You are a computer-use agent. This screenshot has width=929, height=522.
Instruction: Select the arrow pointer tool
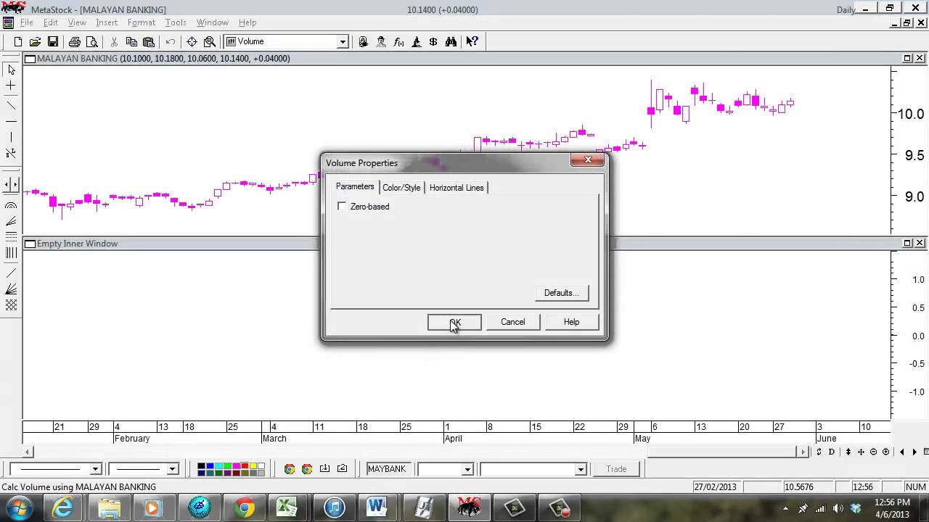click(x=11, y=70)
